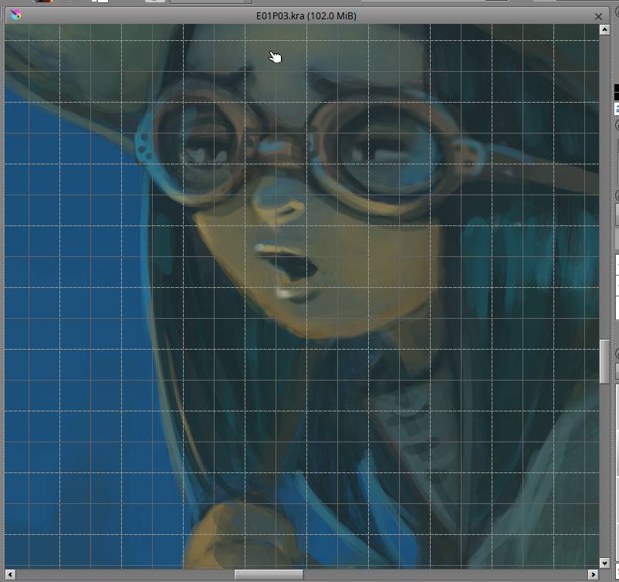Click the vertical scrollbar thumb
Viewport: 619px width, 582px height.
pyautogui.click(x=604, y=361)
